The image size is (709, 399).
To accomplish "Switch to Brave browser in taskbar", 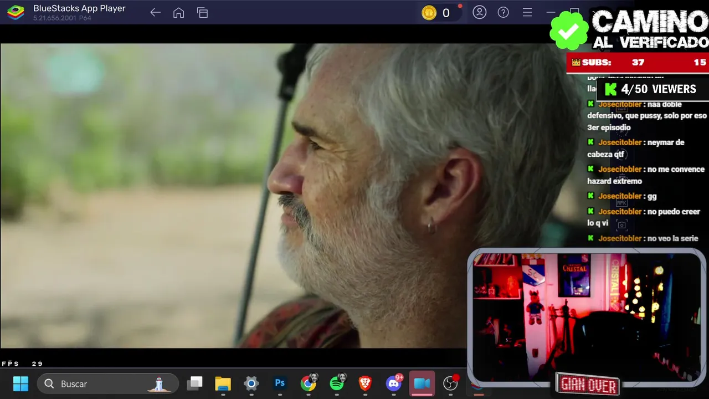I will coord(365,383).
